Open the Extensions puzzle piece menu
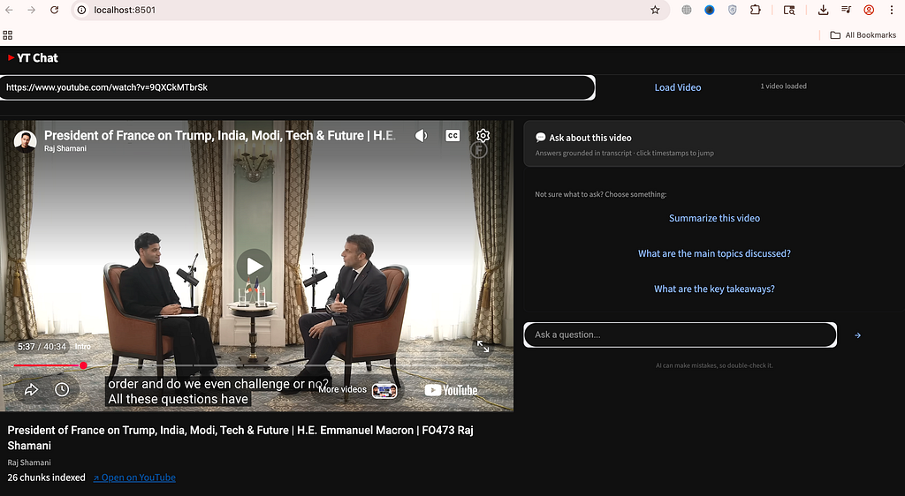The height and width of the screenshot is (496, 905). (756, 10)
